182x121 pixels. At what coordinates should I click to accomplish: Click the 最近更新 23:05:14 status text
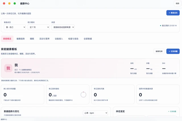(169, 26)
